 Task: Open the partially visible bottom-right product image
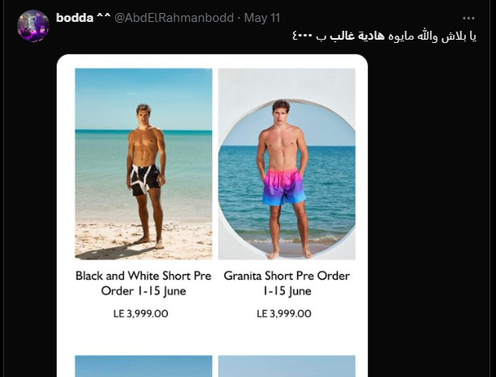287,366
